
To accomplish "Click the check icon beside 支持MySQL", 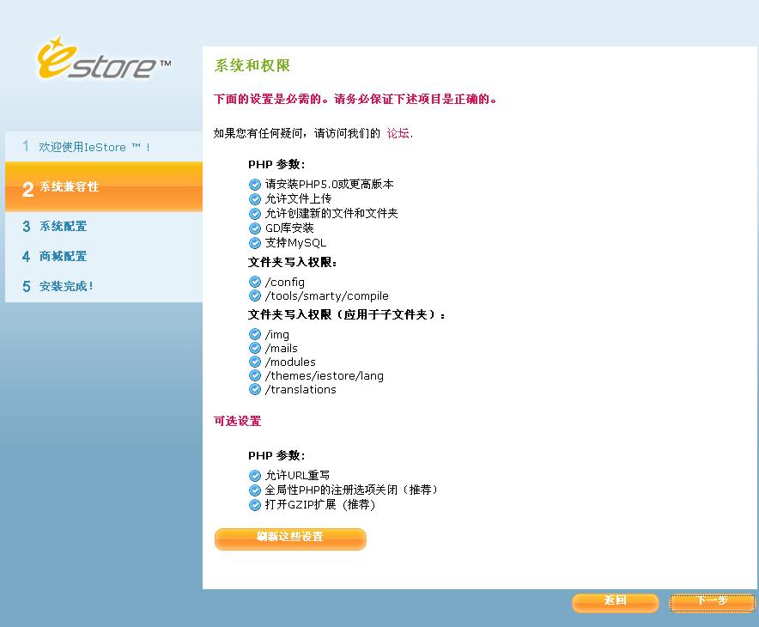I will (255, 242).
